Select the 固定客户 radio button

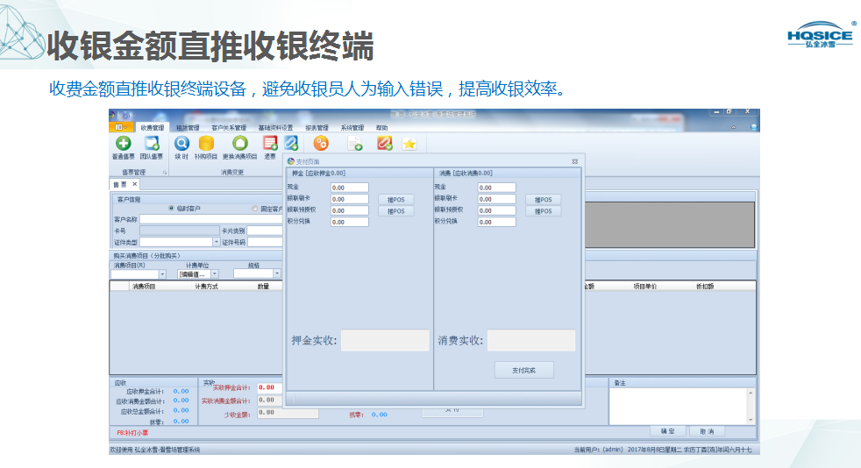255,209
